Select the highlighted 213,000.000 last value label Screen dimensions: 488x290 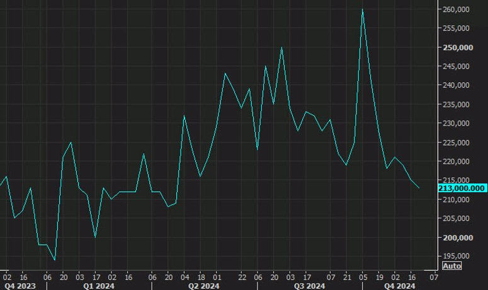click(462, 188)
